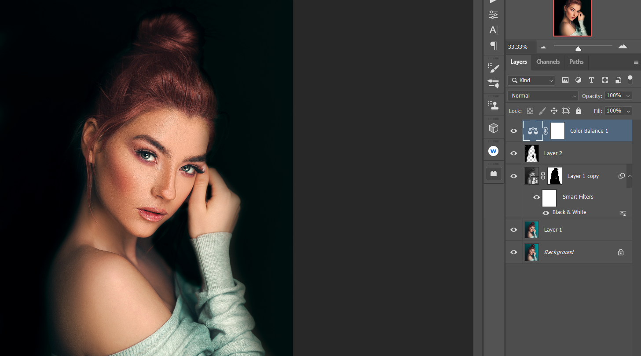
Task: Hide the Background layer
Action: [513, 252]
